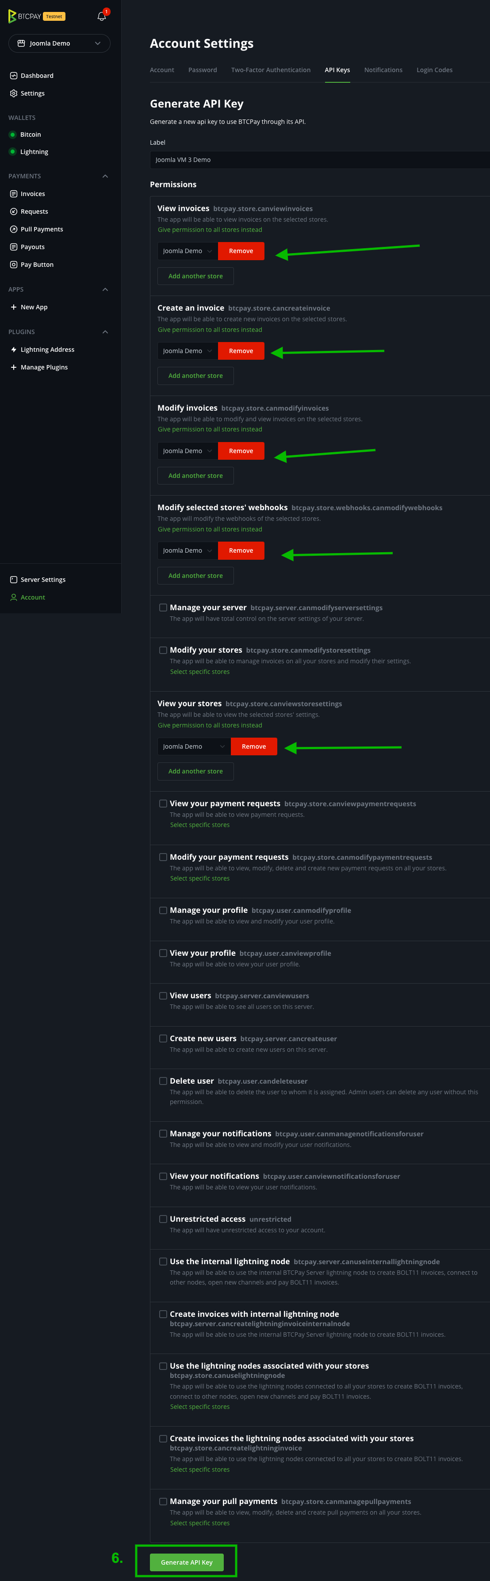Switch to the Notifications tab
This screenshot has height=1581, width=490.
(x=383, y=70)
